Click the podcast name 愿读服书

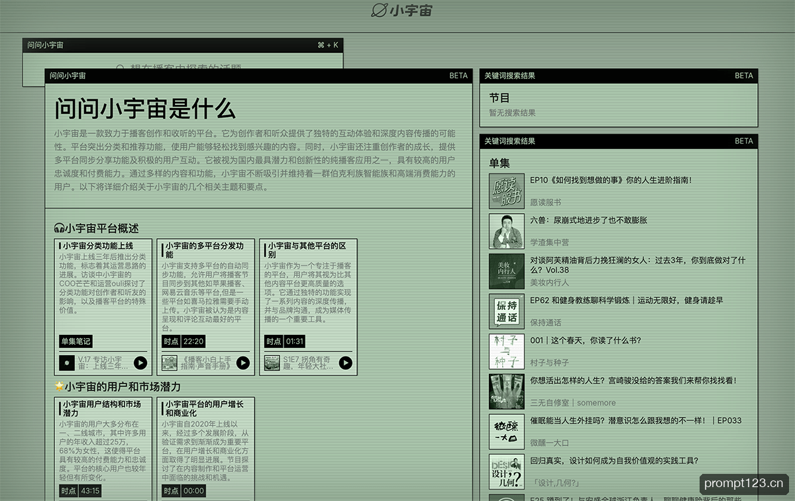(x=545, y=203)
